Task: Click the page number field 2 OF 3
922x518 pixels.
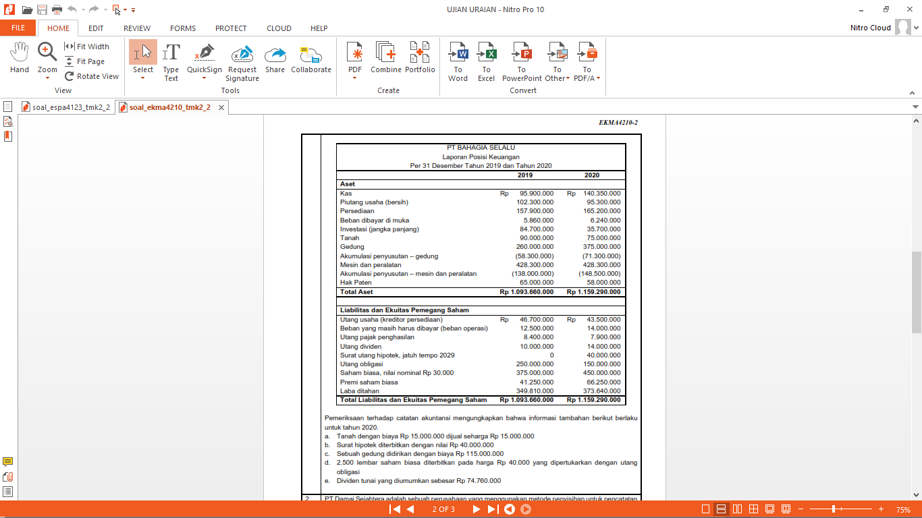Action: click(443, 509)
